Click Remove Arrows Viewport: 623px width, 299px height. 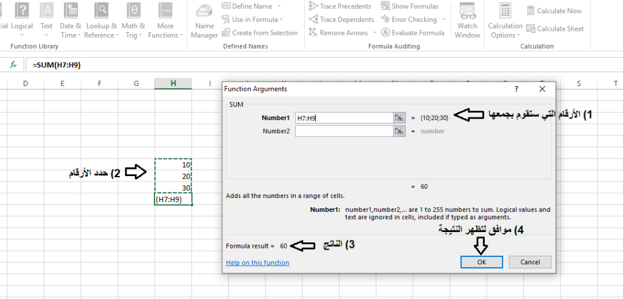[338, 33]
